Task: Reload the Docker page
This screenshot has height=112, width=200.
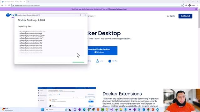Action: point(9,6)
